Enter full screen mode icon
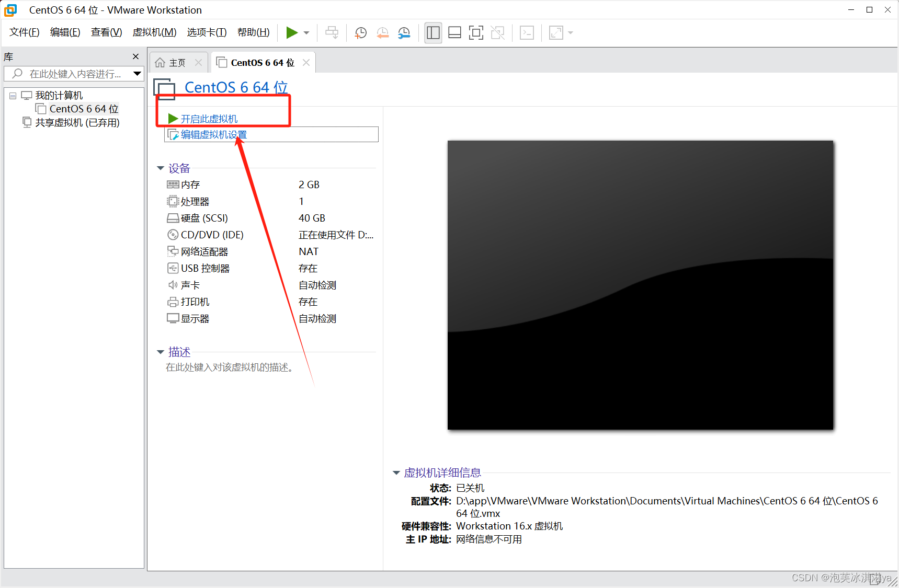 (476, 33)
